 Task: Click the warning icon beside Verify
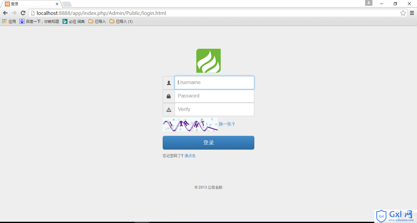coord(169,109)
